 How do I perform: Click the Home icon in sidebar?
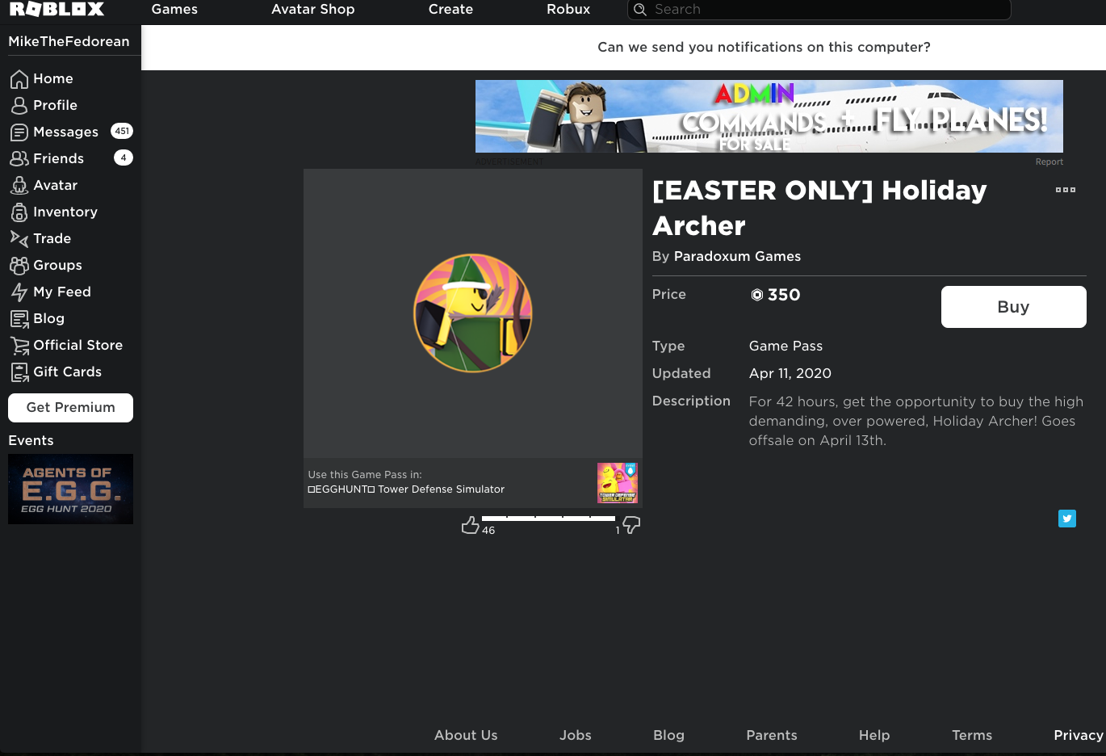[19, 79]
